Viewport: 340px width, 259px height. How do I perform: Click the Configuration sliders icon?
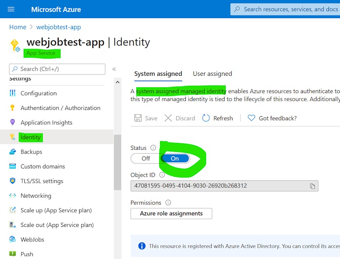coord(13,93)
